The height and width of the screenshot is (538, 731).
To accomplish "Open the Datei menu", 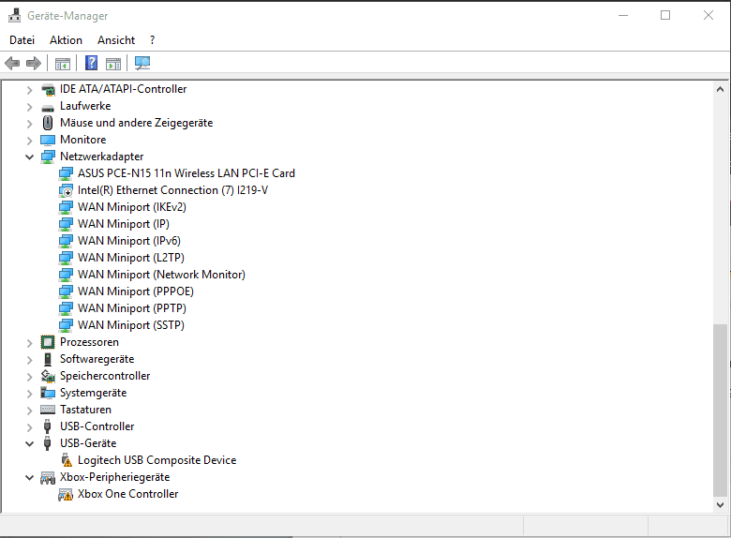I will [x=22, y=40].
